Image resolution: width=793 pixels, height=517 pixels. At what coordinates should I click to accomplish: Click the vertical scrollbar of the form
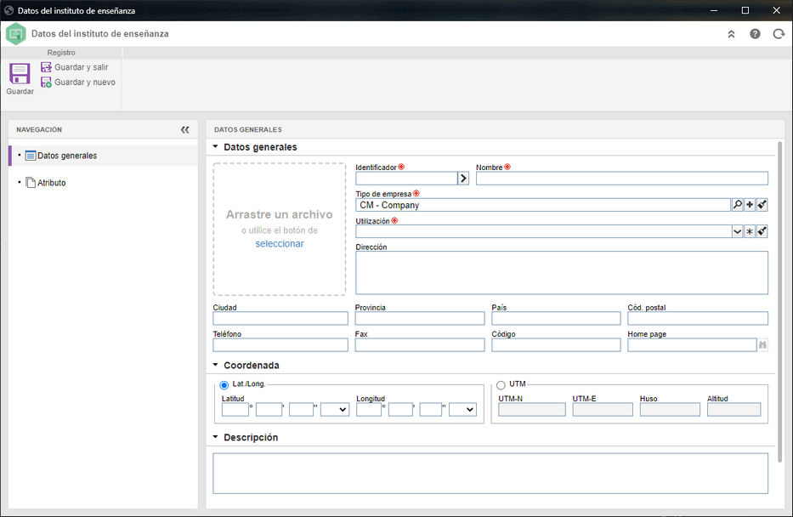(x=779, y=302)
